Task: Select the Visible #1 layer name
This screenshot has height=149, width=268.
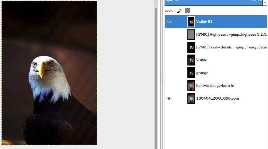Action: pyautogui.click(x=204, y=22)
